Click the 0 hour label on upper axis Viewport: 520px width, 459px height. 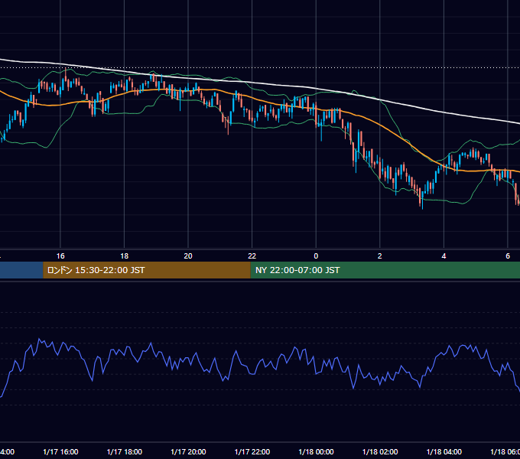pyautogui.click(x=316, y=256)
